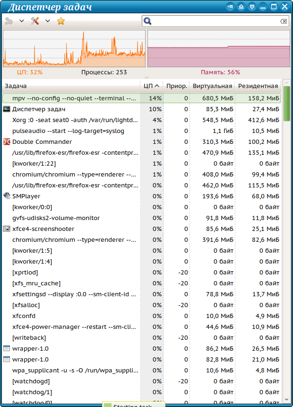Select the mpv --no-config process row
The image size is (293, 407).
[142, 98]
